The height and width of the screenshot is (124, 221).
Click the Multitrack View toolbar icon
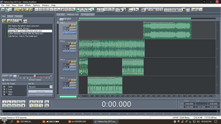[7, 10]
